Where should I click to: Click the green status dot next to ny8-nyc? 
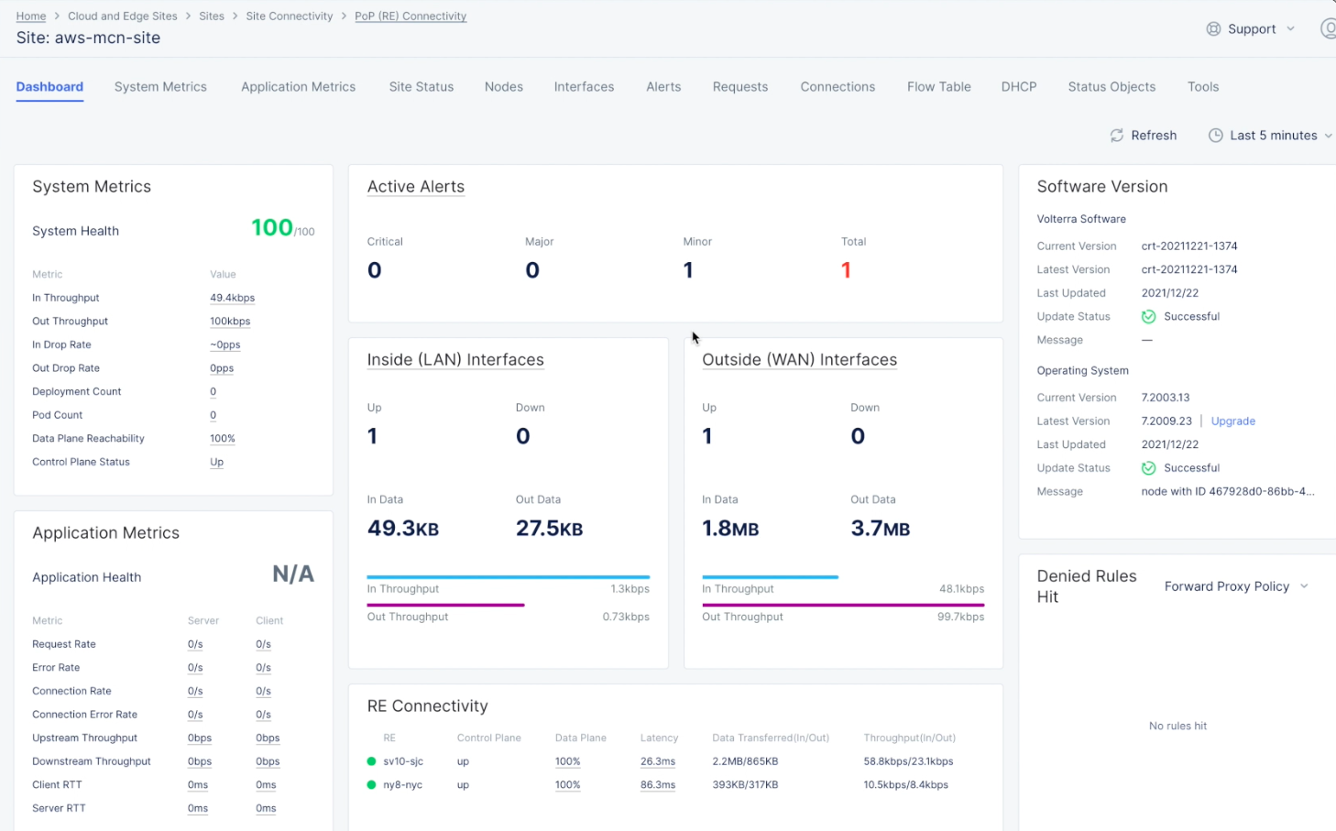[x=371, y=784]
